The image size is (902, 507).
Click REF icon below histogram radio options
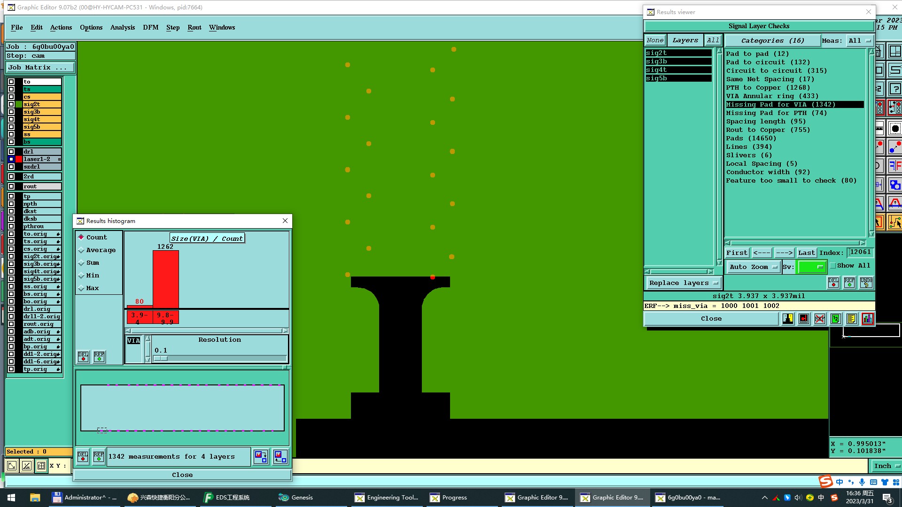tap(99, 357)
